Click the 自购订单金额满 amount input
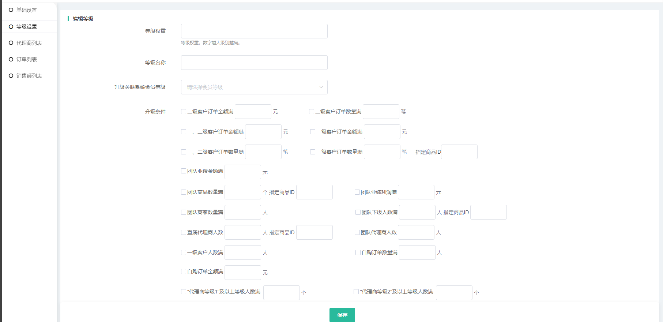Viewport: 663px width, 322px height. 242,273
